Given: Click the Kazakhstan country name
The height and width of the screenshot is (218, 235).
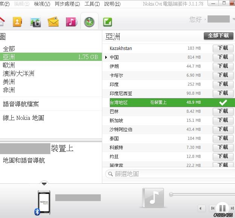Looking at the screenshot, I should pos(121,48).
